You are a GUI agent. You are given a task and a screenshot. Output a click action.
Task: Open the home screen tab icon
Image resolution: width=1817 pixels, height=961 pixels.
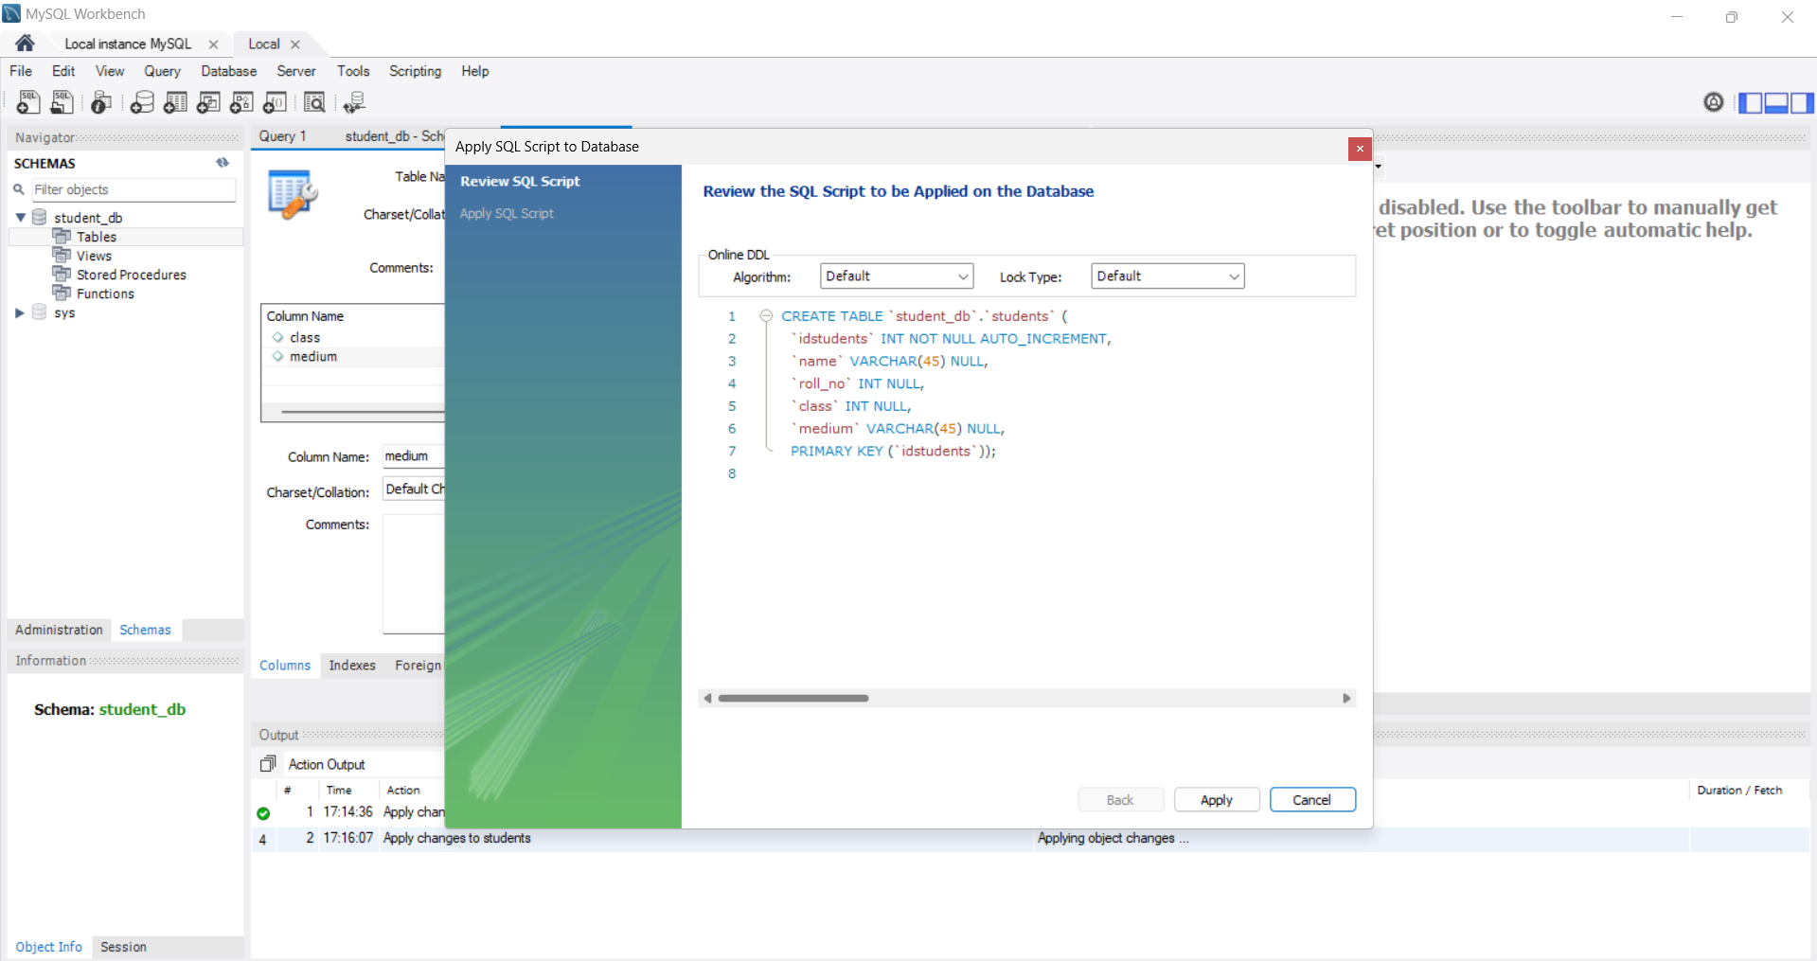[x=26, y=44]
